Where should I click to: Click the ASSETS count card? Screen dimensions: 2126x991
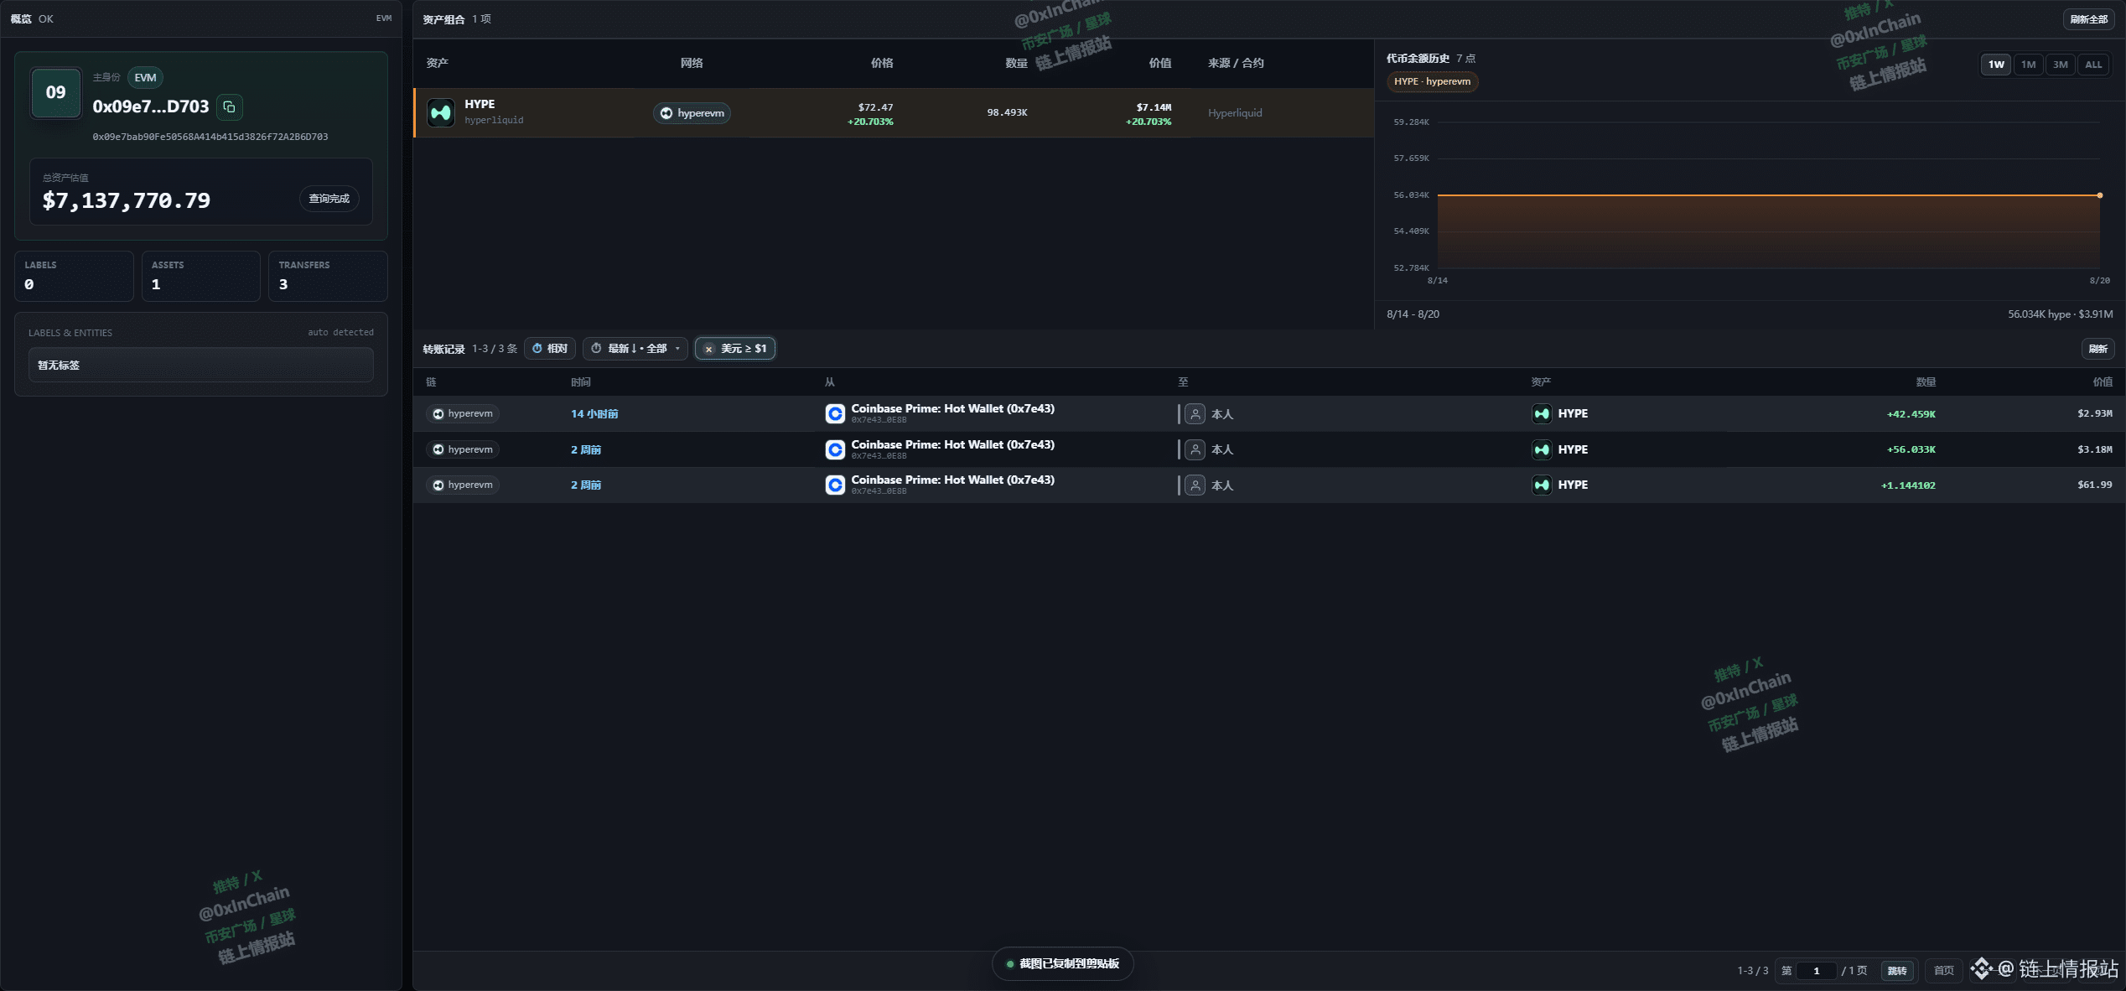click(x=201, y=276)
